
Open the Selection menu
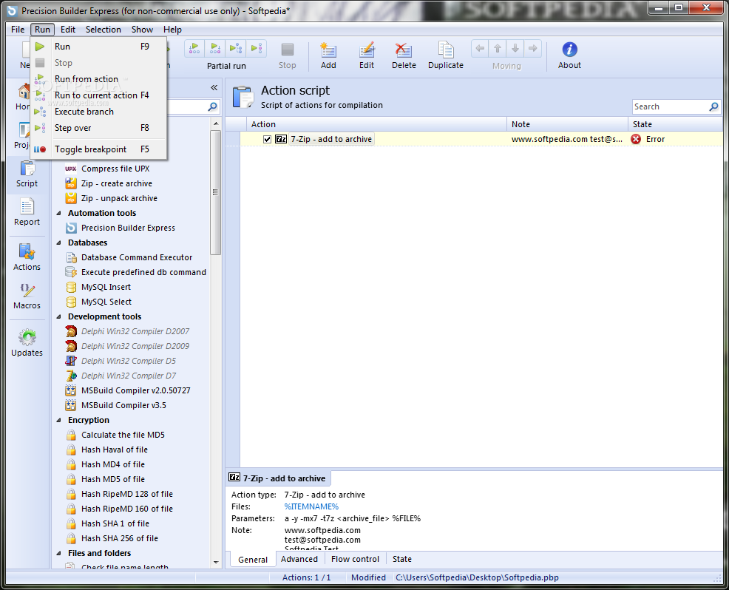point(104,30)
